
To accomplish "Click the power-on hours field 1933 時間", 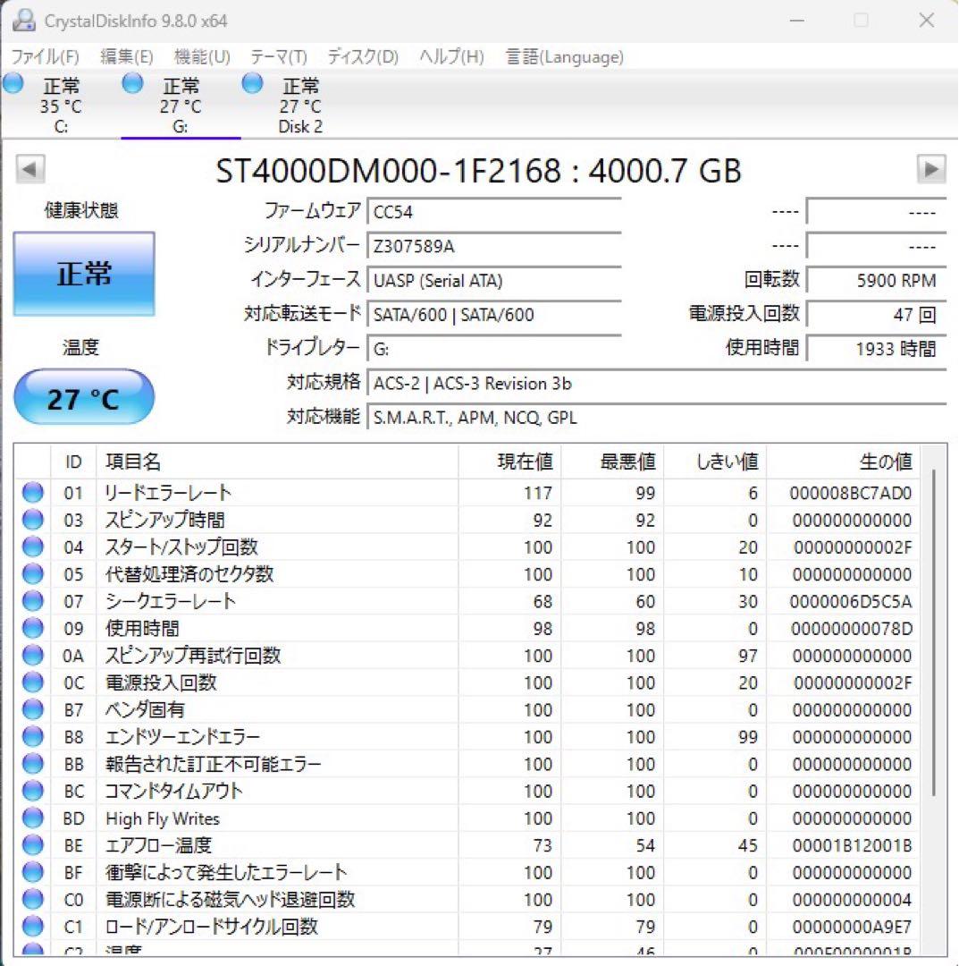I will 876,350.
